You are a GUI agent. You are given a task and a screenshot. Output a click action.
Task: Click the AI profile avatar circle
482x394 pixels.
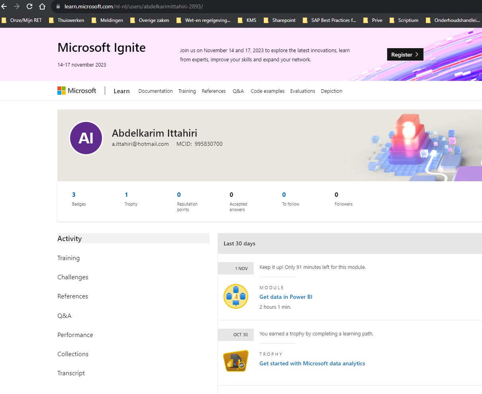86,138
